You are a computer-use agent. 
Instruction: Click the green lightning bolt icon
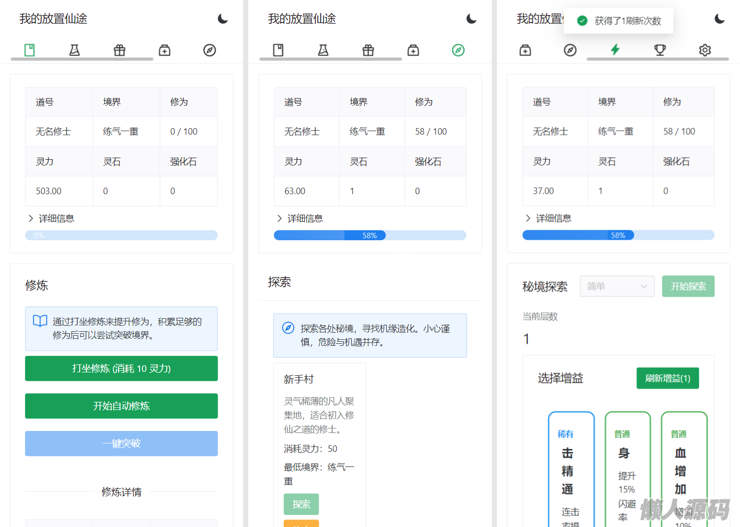615,50
